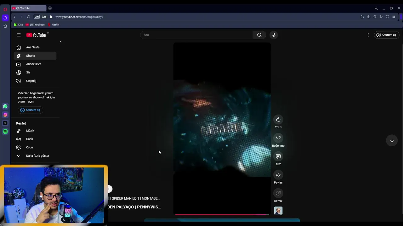This screenshot has width=403, height=226.
Task: Add page to bookmarks heart icon
Action: (387, 17)
